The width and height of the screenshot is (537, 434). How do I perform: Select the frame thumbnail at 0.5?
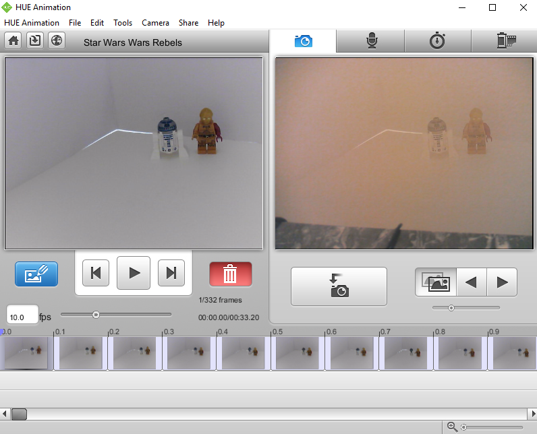click(298, 353)
